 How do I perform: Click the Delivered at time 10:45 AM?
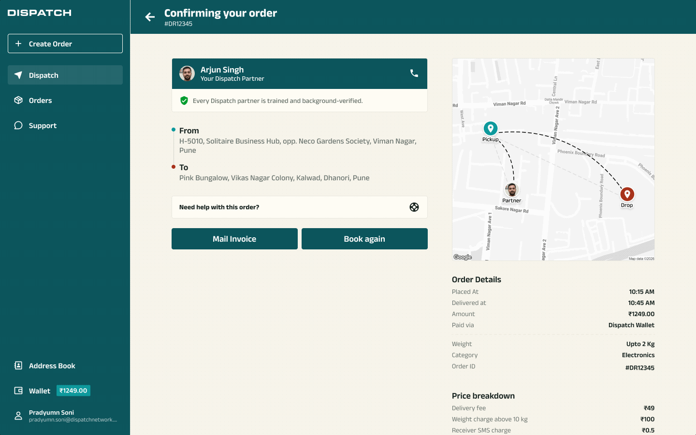[x=641, y=303]
